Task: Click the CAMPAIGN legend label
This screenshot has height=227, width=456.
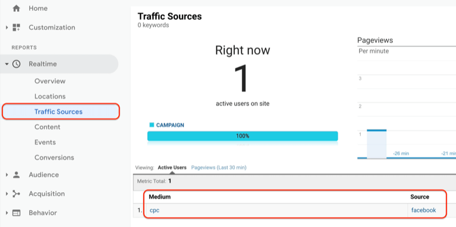Action: (170, 125)
